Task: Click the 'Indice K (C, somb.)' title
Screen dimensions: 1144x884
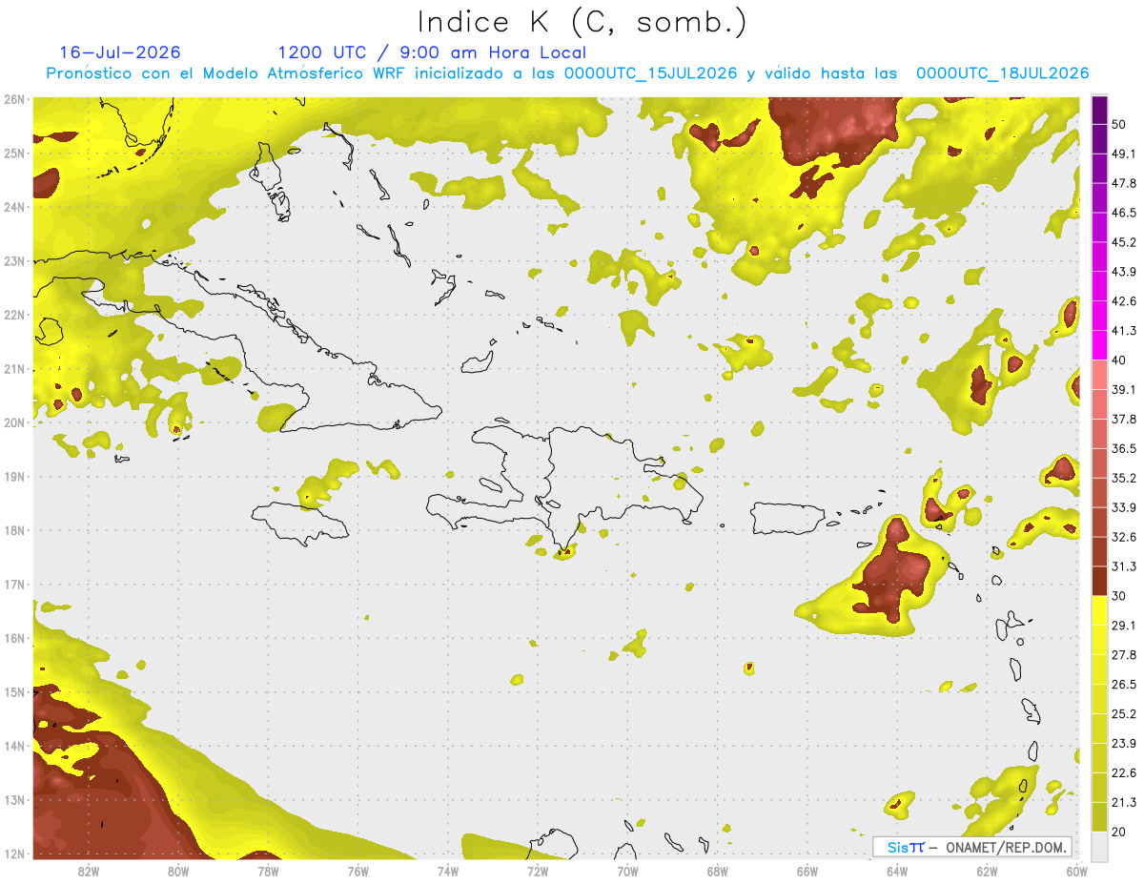Action: (x=582, y=23)
